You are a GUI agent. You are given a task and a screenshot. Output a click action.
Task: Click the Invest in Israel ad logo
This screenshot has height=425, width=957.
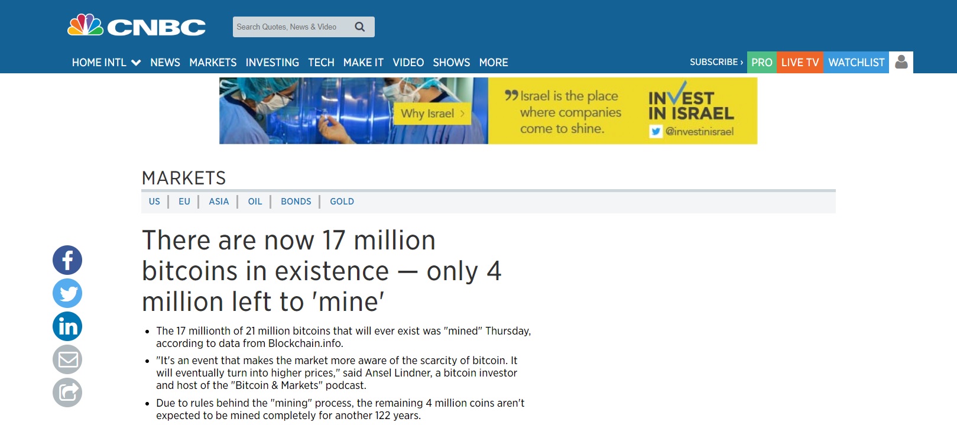point(691,102)
